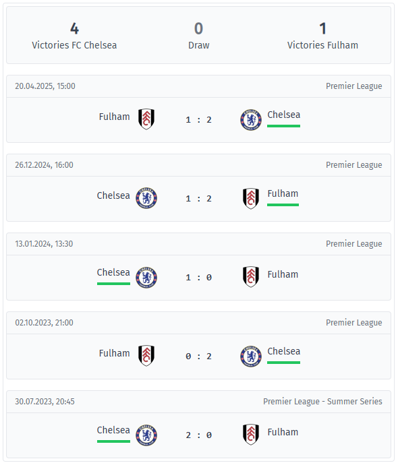396x463 pixels.
Task: Click winning Chelsea name in 13.01.2024 match
Action: click(113, 272)
